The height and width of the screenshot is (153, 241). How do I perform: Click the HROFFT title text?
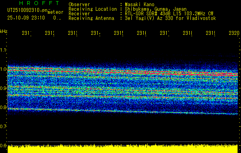[39, 3]
